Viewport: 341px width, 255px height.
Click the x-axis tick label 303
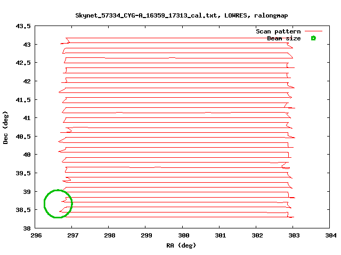pyautogui.click(x=294, y=235)
